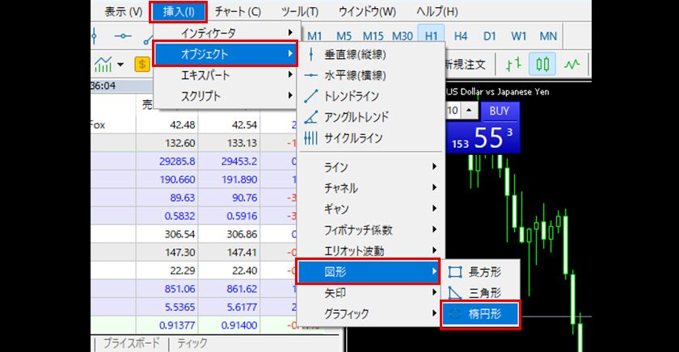Switch to line chart view icon
Image resolution: width=679 pixels, height=352 pixels.
[572, 64]
